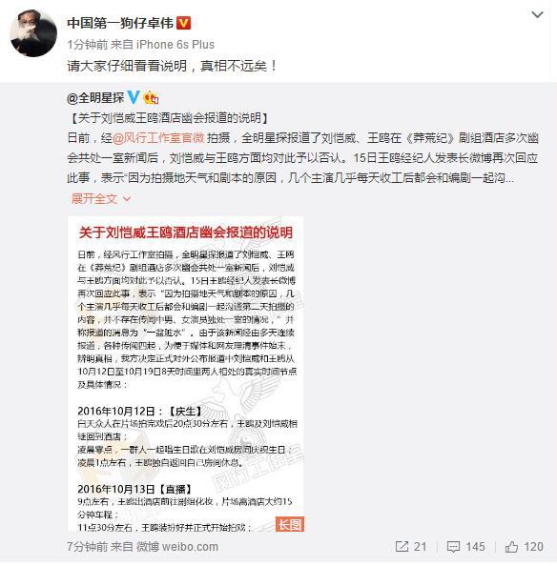The image size is (557, 566).
Task: Open the poster's profile avatar
Action: [33, 33]
